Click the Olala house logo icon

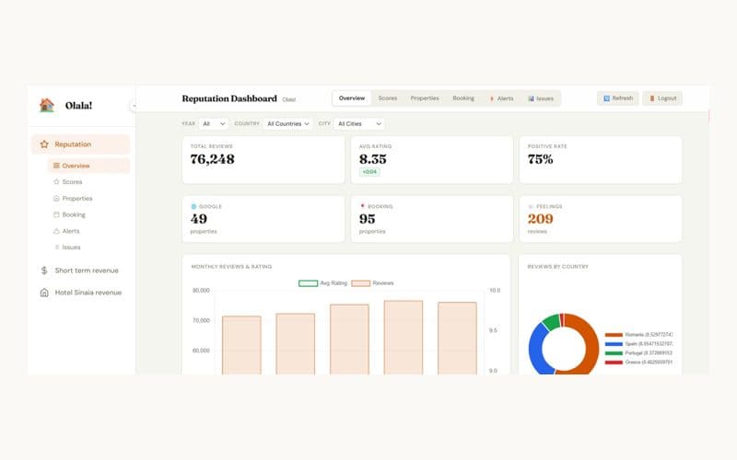[x=47, y=105]
